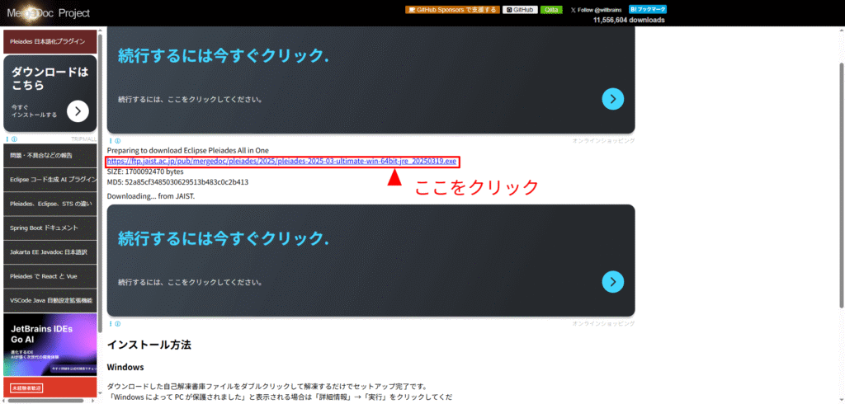Open Pleiades 日本語化プラグイン menu item
This screenshot has width=845, height=404.
(50, 41)
